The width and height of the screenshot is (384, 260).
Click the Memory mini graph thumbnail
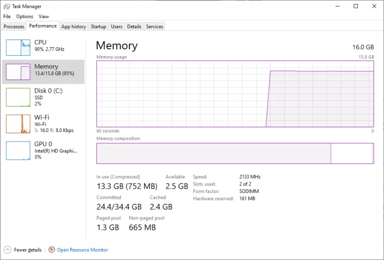[18, 72]
